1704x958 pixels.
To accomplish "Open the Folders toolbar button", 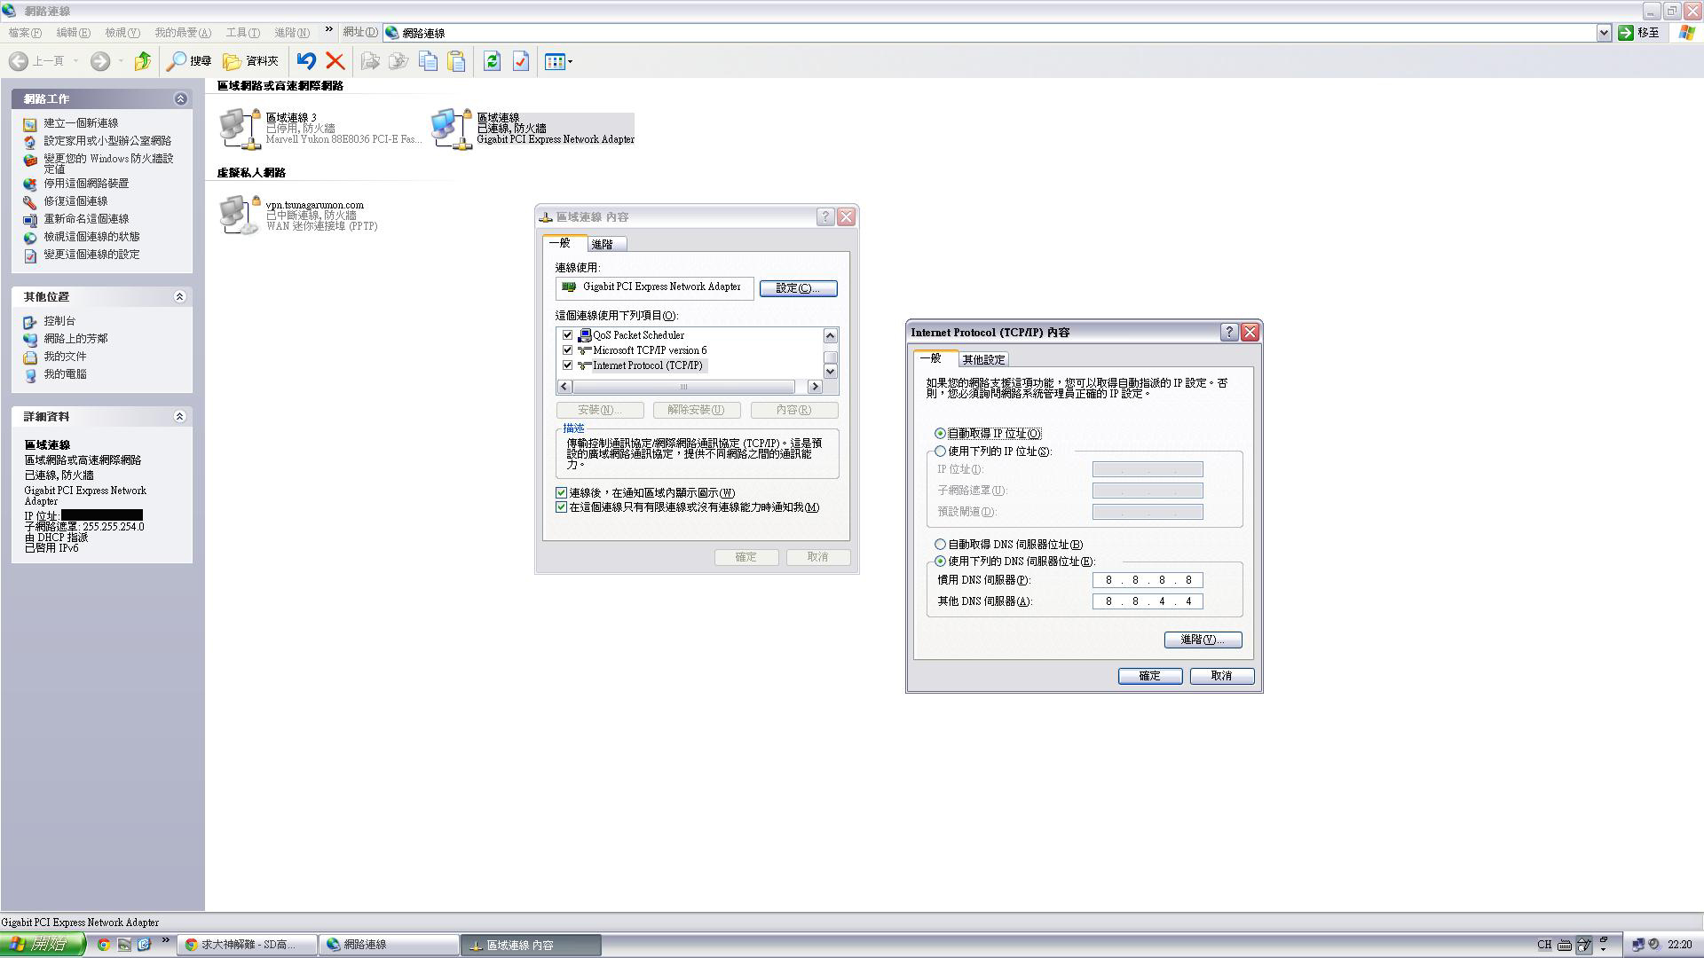I will pos(250,61).
